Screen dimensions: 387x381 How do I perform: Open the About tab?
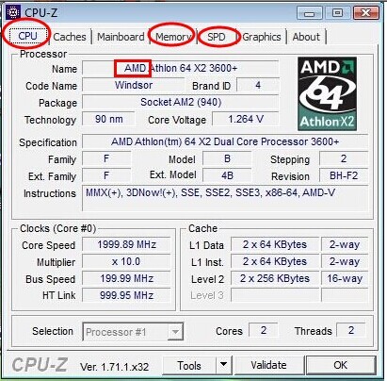click(306, 37)
